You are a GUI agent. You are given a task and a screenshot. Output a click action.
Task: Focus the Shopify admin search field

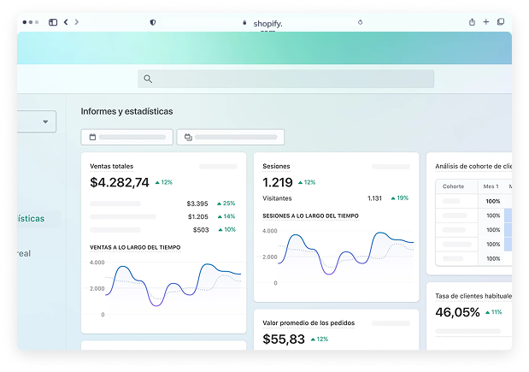(285, 79)
